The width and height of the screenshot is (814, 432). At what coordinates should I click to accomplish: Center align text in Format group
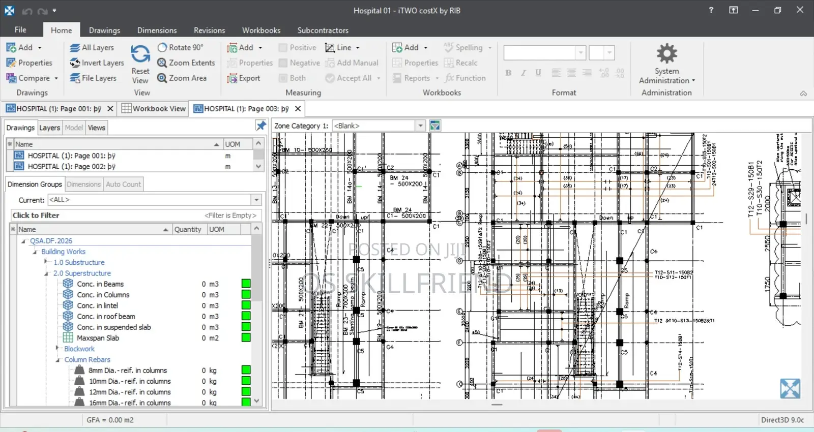[x=572, y=73]
